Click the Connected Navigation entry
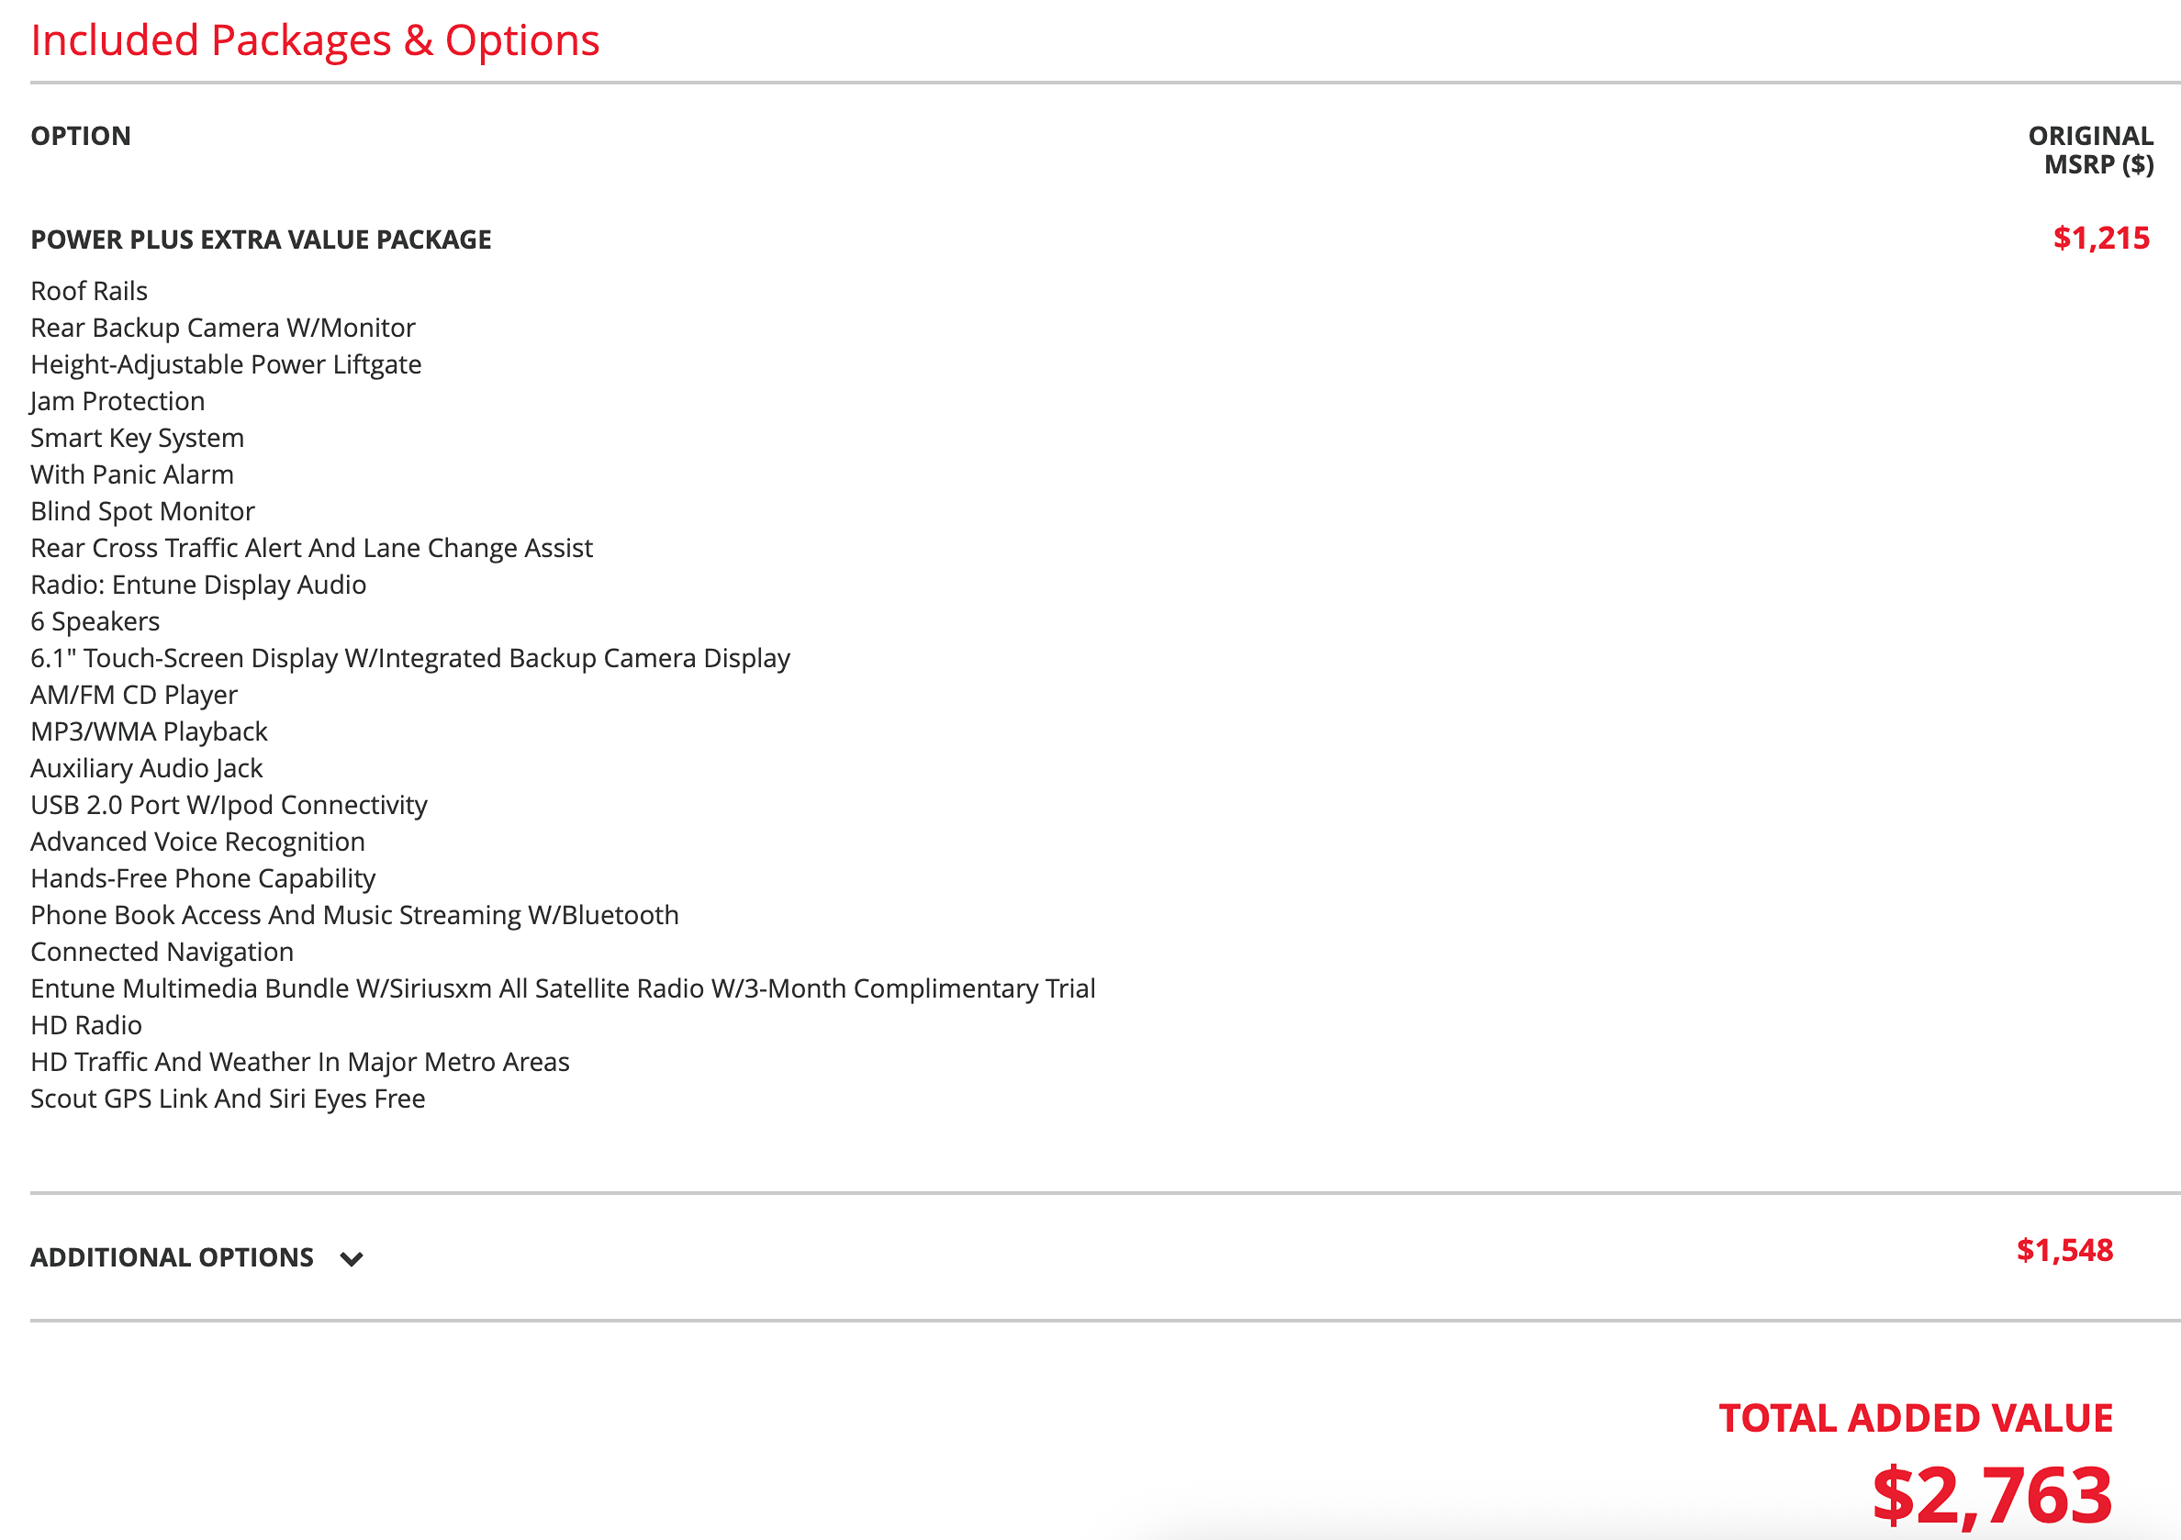 (x=162, y=952)
